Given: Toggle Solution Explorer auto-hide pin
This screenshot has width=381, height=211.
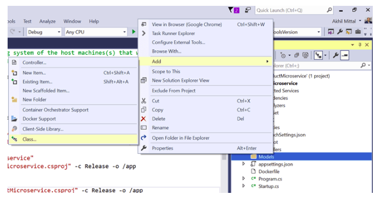Looking at the screenshot, I should (x=360, y=45).
